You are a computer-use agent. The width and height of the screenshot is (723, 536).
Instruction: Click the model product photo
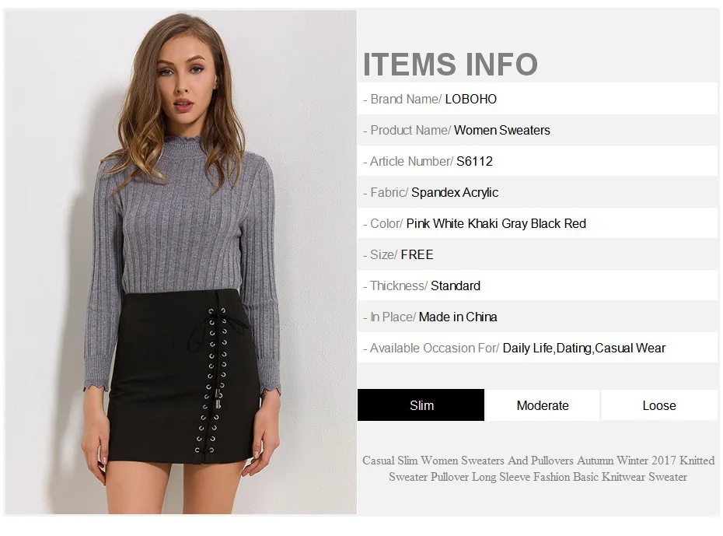pos(180,262)
